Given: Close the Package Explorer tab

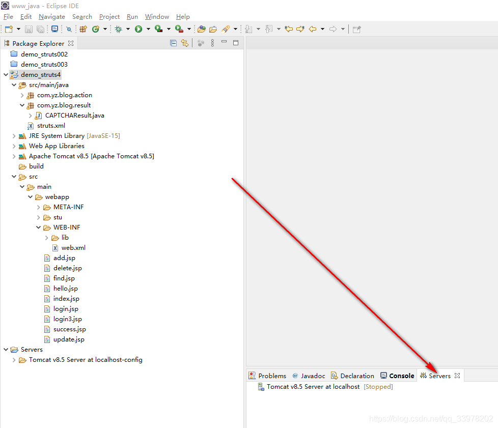Looking at the screenshot, I should point(71,43).
